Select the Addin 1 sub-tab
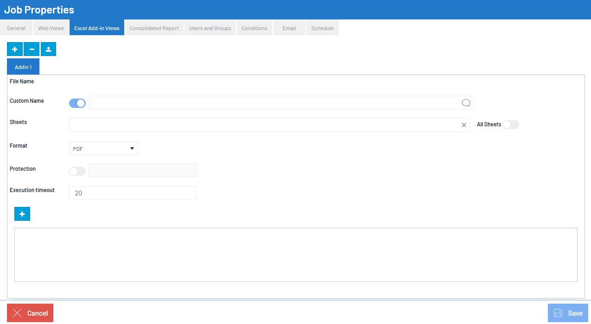This screenshot has width=591, height=324. (x=23, y=67)
